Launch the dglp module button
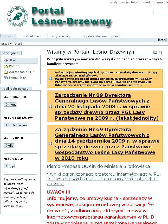 [x=9, y=166]
